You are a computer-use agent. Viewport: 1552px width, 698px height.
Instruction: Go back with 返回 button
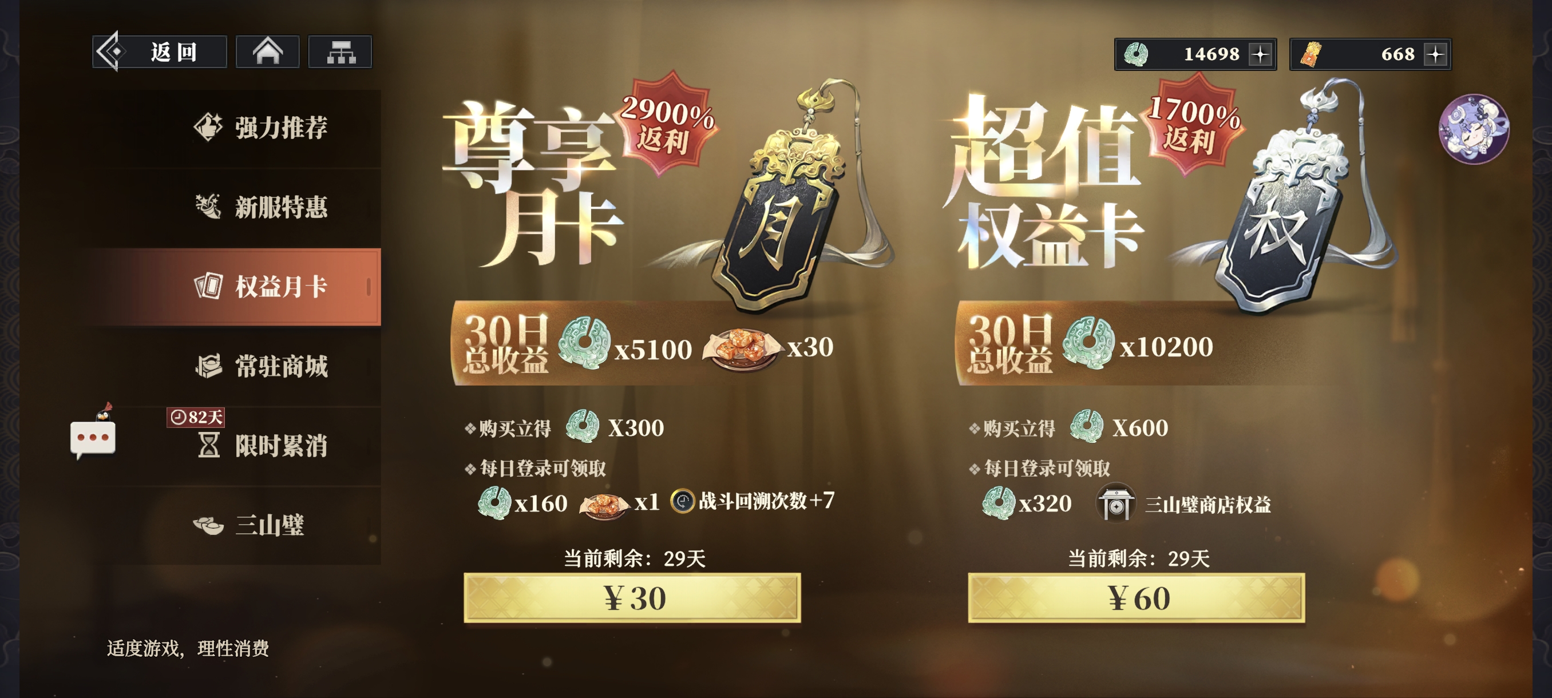pyautogui.click(x=160, y=52)
